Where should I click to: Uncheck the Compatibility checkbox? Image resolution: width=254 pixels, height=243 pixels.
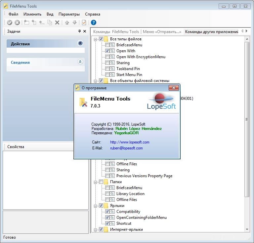[x=107, y=212]
